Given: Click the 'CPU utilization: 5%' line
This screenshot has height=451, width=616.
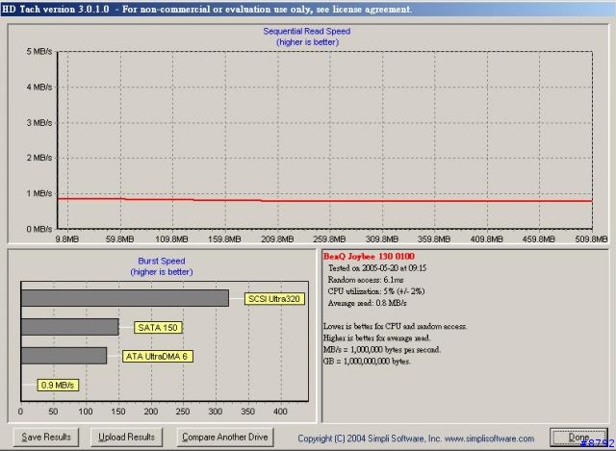Looking at the screenshot, I should pyautogui.click(x=376, y=291).
